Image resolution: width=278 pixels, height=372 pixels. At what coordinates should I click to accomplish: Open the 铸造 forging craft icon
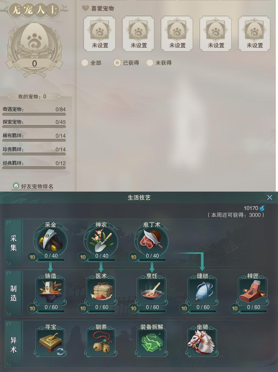(x=51, y=291)
